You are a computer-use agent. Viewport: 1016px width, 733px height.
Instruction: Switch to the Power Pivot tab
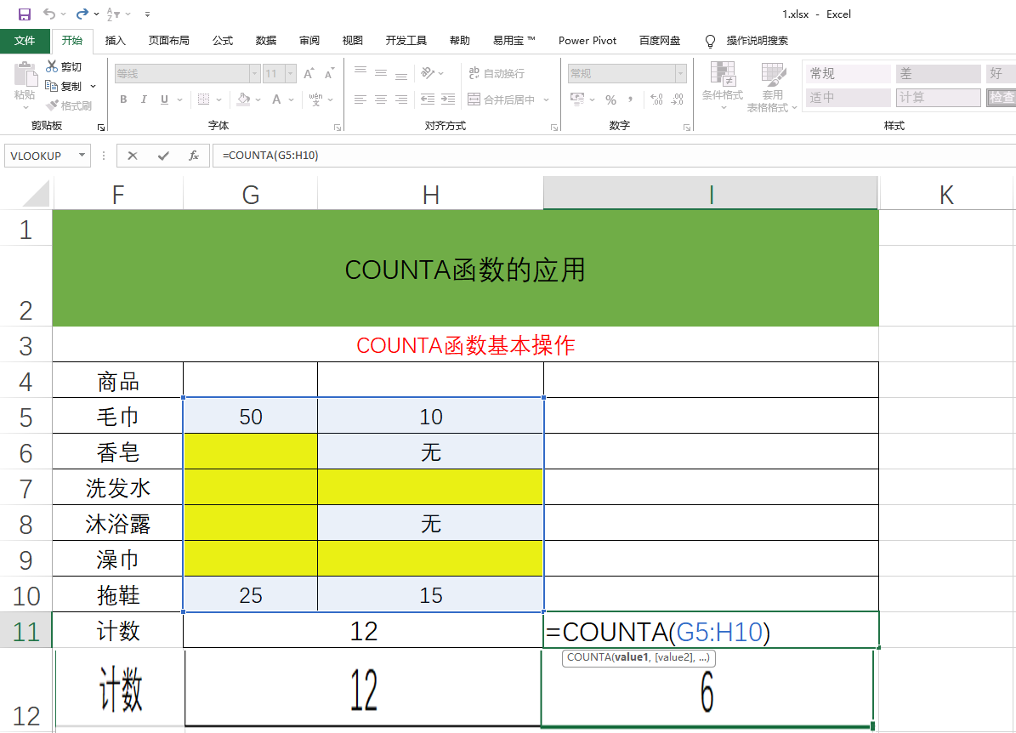tap(587, 40)
